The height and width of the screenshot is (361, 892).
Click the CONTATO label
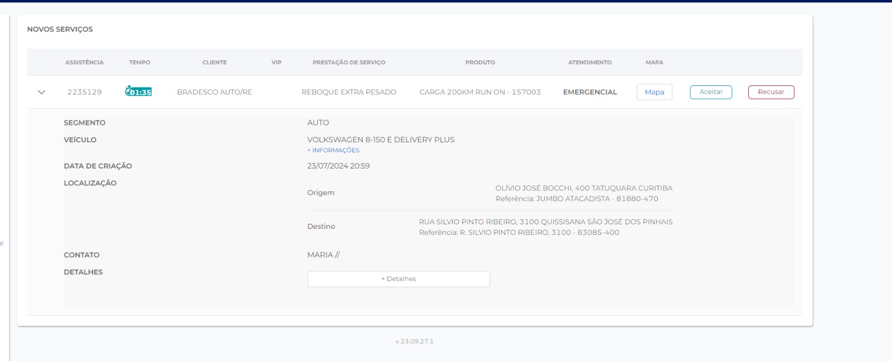(x=82, y=255)
